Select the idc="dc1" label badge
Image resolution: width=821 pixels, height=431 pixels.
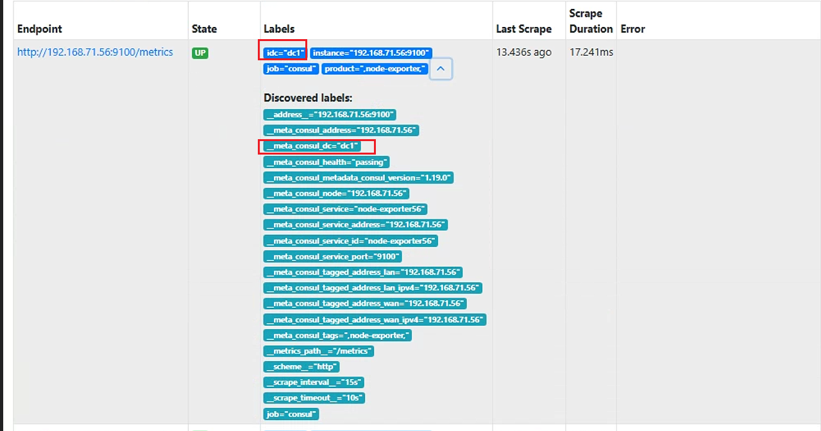coord(284,53)
